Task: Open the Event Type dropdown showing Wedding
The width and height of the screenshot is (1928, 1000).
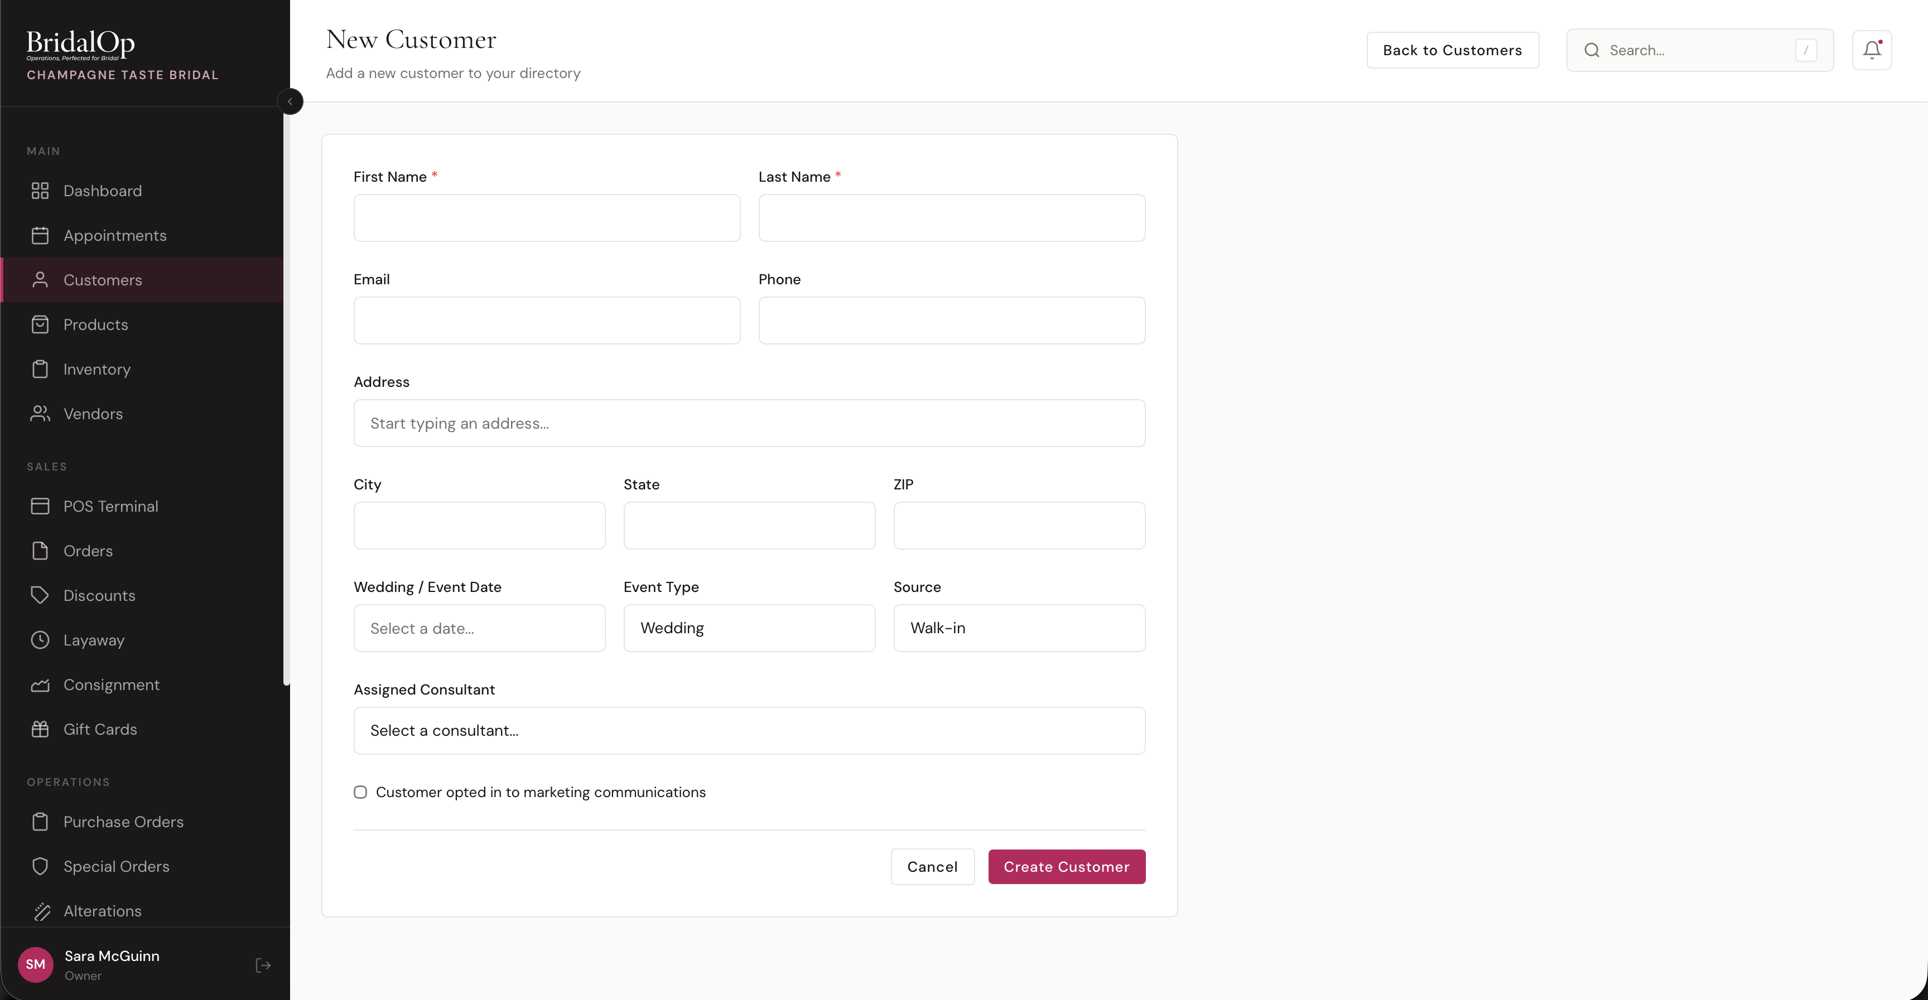Action: [749, 628]
